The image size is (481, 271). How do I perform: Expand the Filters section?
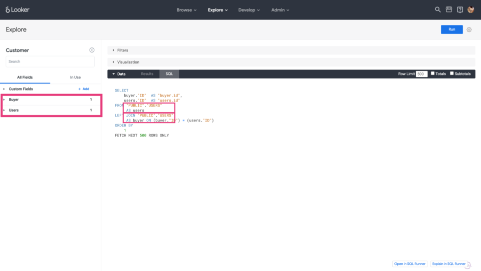point(122,50)
